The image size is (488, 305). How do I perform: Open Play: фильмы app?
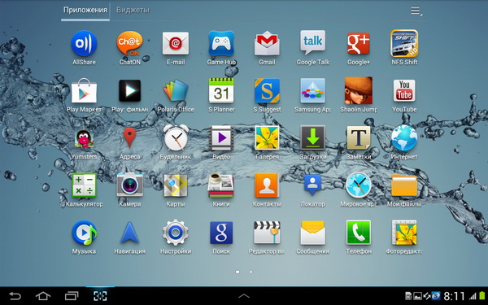pos(130,91)
